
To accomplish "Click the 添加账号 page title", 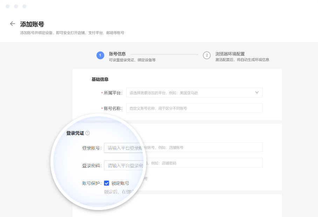I will click(32, 24).
